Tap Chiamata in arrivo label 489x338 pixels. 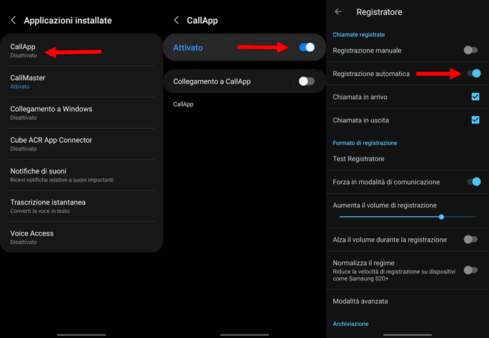pyautogui.click(x=360, y=97)
